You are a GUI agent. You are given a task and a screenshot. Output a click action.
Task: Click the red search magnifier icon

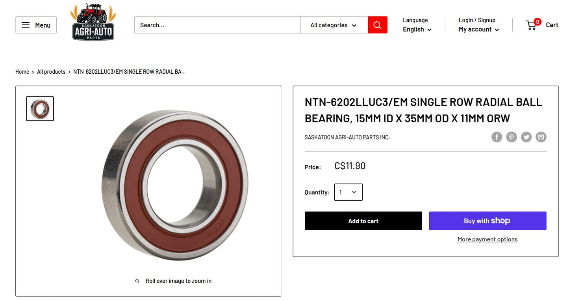point(377,24)
